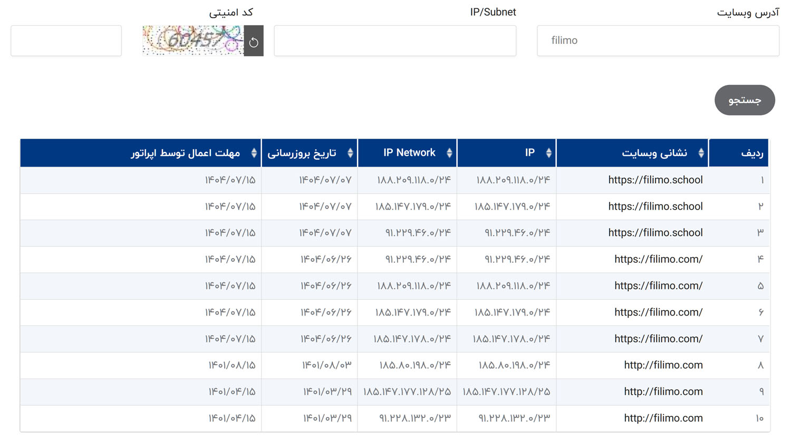
Task: Sort by the IP column arrows
Action: coord(548,153)
